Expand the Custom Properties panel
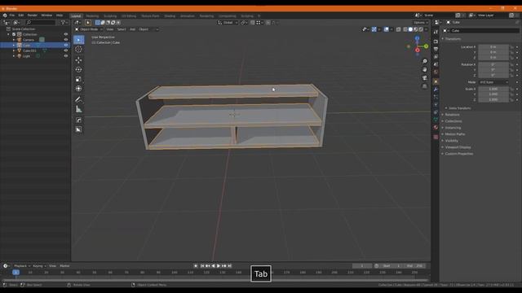 [x=458, y=154]
